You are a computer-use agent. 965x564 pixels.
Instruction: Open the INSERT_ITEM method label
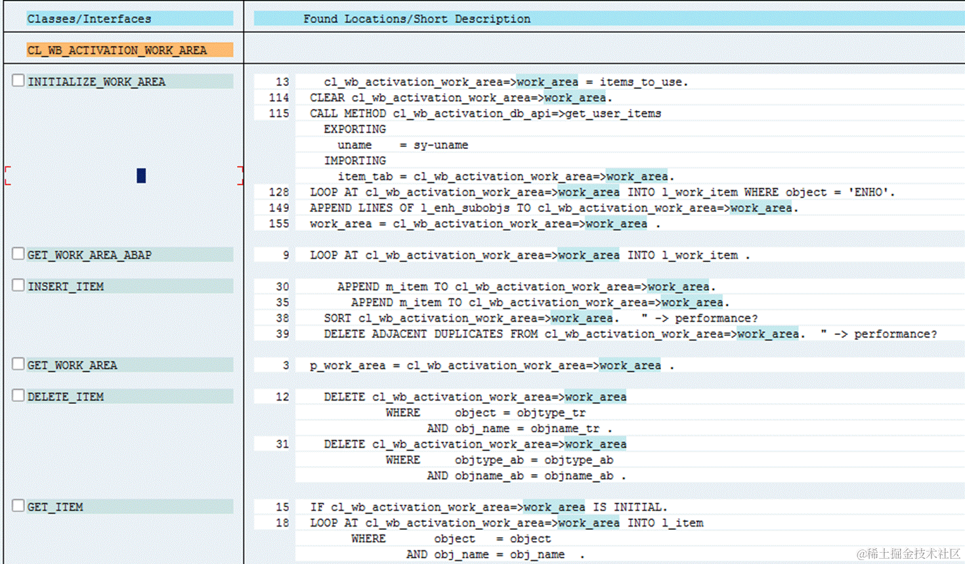pyautogui.click(x=66, y=286)
